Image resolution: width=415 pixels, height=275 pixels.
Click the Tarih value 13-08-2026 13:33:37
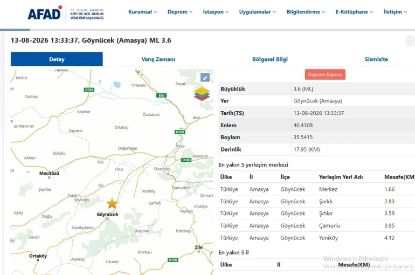click(x=319, y=113)
